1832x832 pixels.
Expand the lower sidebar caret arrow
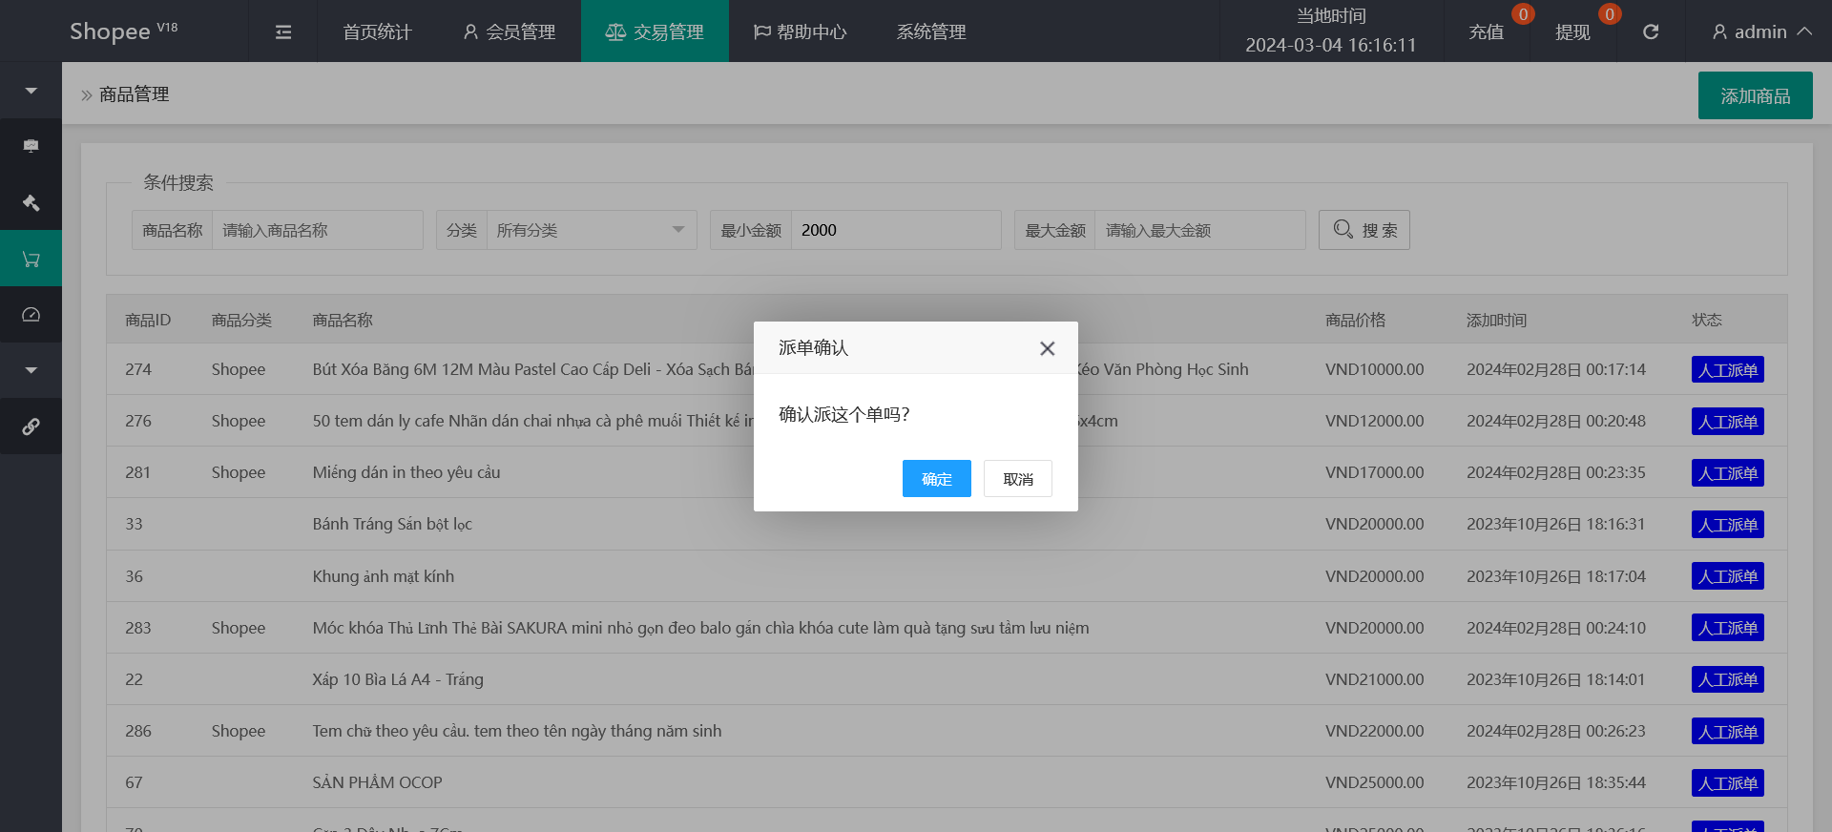coord(31,370)
